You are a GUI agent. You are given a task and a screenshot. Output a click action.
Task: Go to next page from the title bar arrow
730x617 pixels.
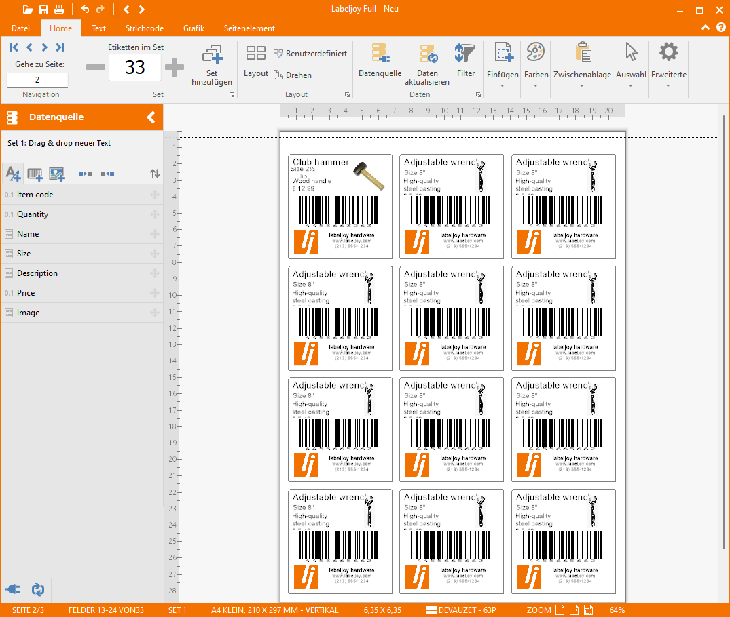(x=141, y=9)
